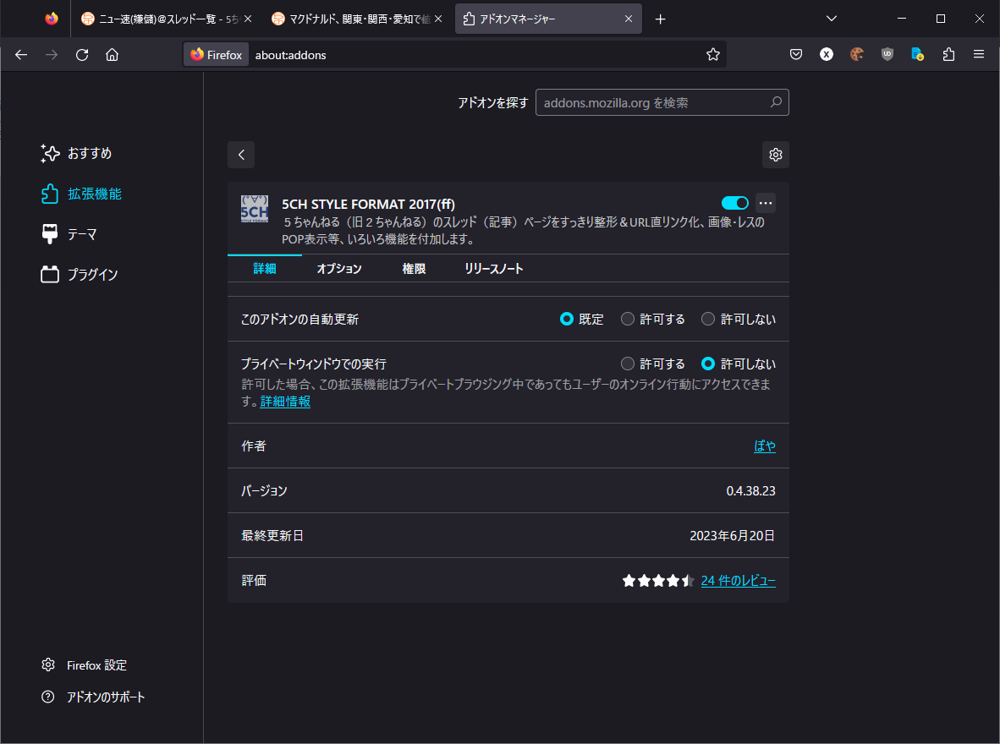Open the cookie extension icon
Viewport: 1000px width, 744px height.
(856, 55)
